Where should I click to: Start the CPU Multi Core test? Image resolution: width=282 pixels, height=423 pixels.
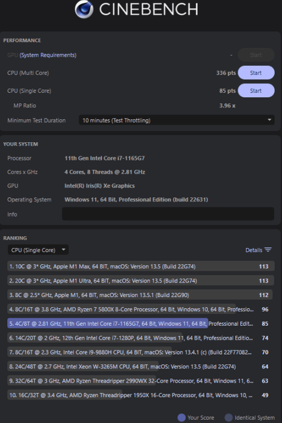point(256,73)
